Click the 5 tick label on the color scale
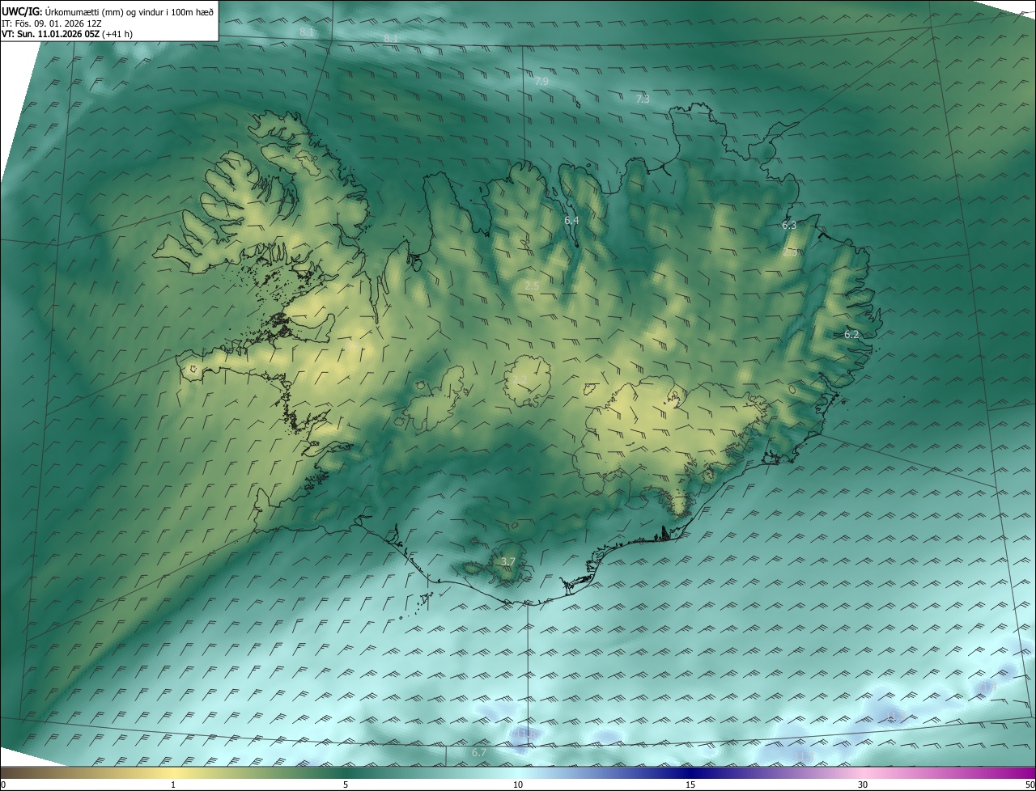The width and height of the screenshot is (1036, 791). (346, 785)
